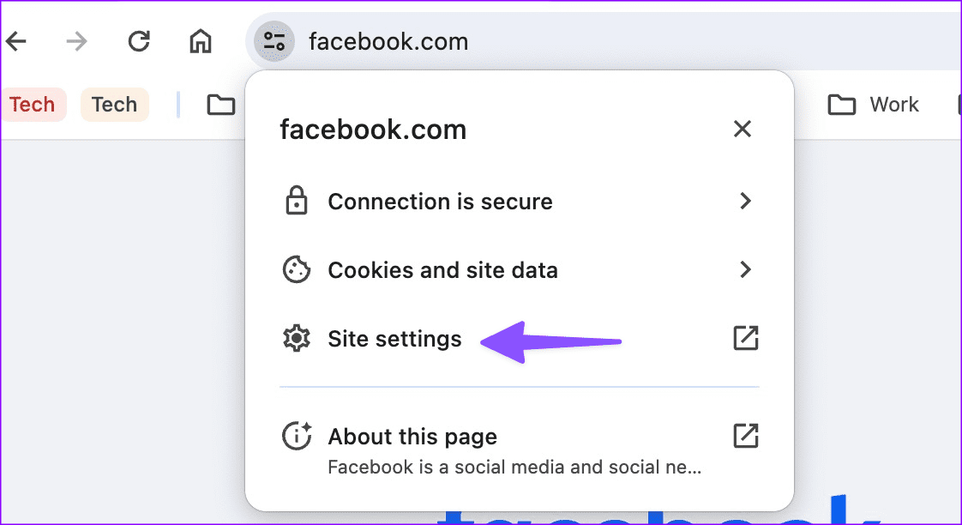The width and height of the screenshot is (962, 525).
Task: Open the bookmarks folder on the bookmarks bar
Action: point(220,104)
